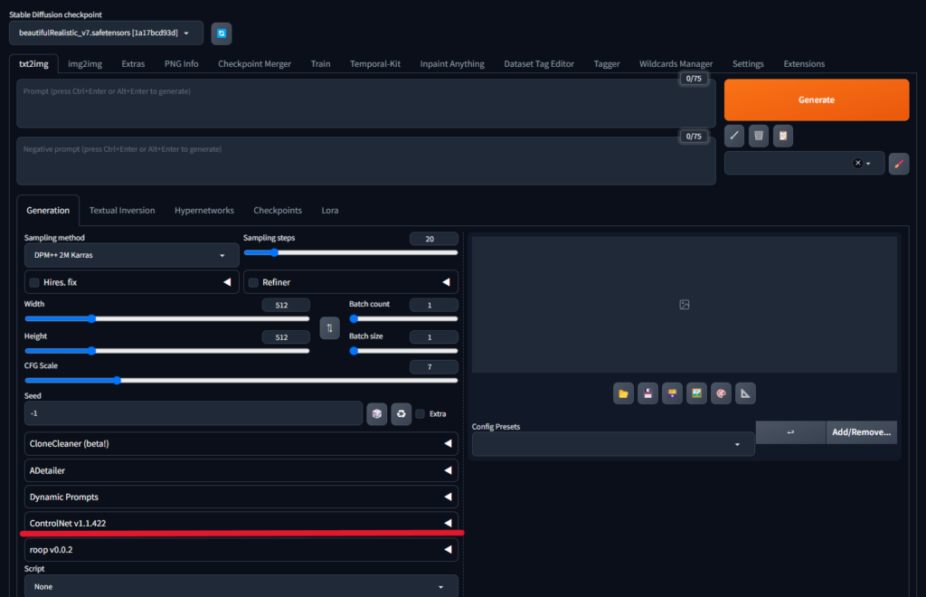Expand the Hires. fix section triangle
Screen dimensions: 926x597
pos(227,282)
